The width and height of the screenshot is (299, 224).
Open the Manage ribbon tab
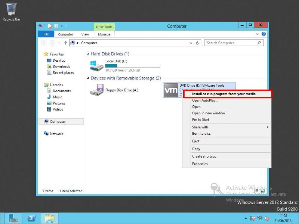point(104,34)
